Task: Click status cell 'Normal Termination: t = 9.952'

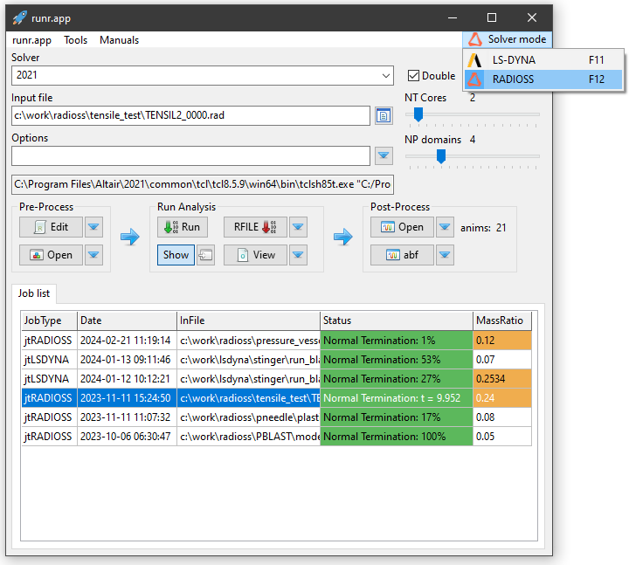Action: click(x=397, y=398)
